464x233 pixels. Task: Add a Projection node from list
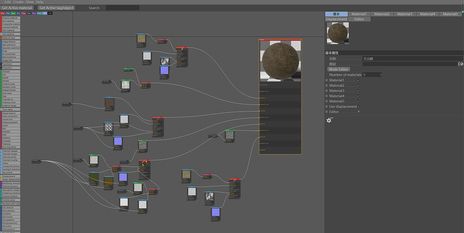(10, 68)
